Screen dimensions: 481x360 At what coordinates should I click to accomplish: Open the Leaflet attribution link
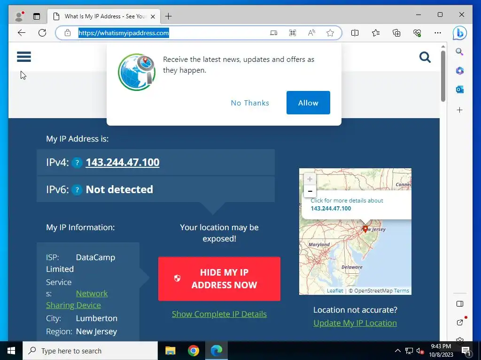point(335,291)
